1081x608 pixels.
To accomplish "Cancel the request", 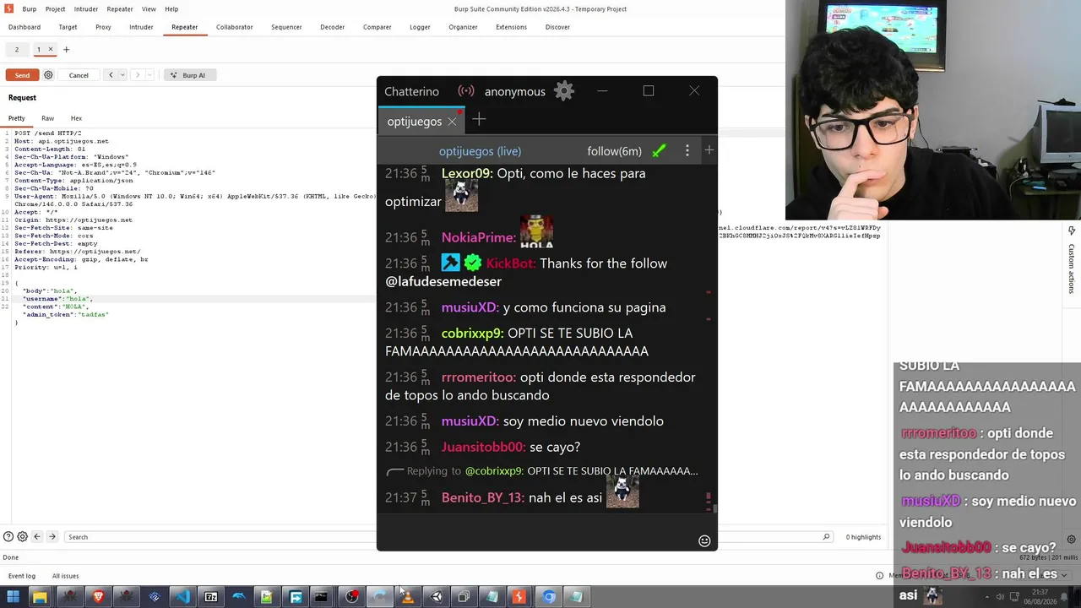I will (79, 75).
